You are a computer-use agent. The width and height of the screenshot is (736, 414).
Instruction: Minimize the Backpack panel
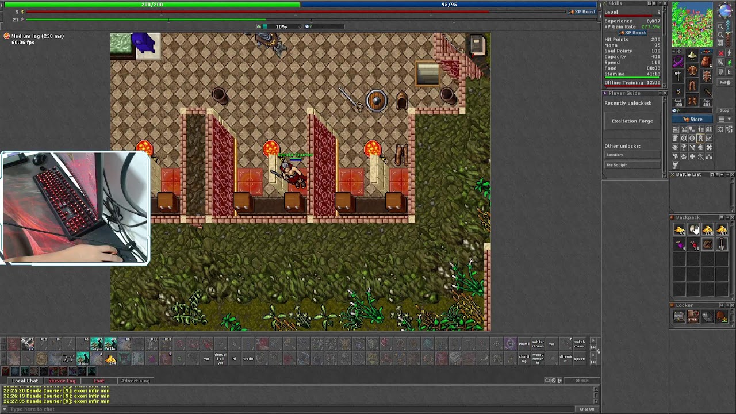coord(727,217)
